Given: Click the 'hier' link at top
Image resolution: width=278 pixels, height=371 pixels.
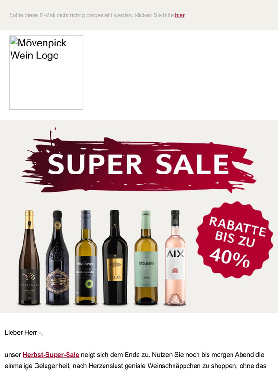Looking at the screenshot, I should pyautogui.click(x=180, y=15).
